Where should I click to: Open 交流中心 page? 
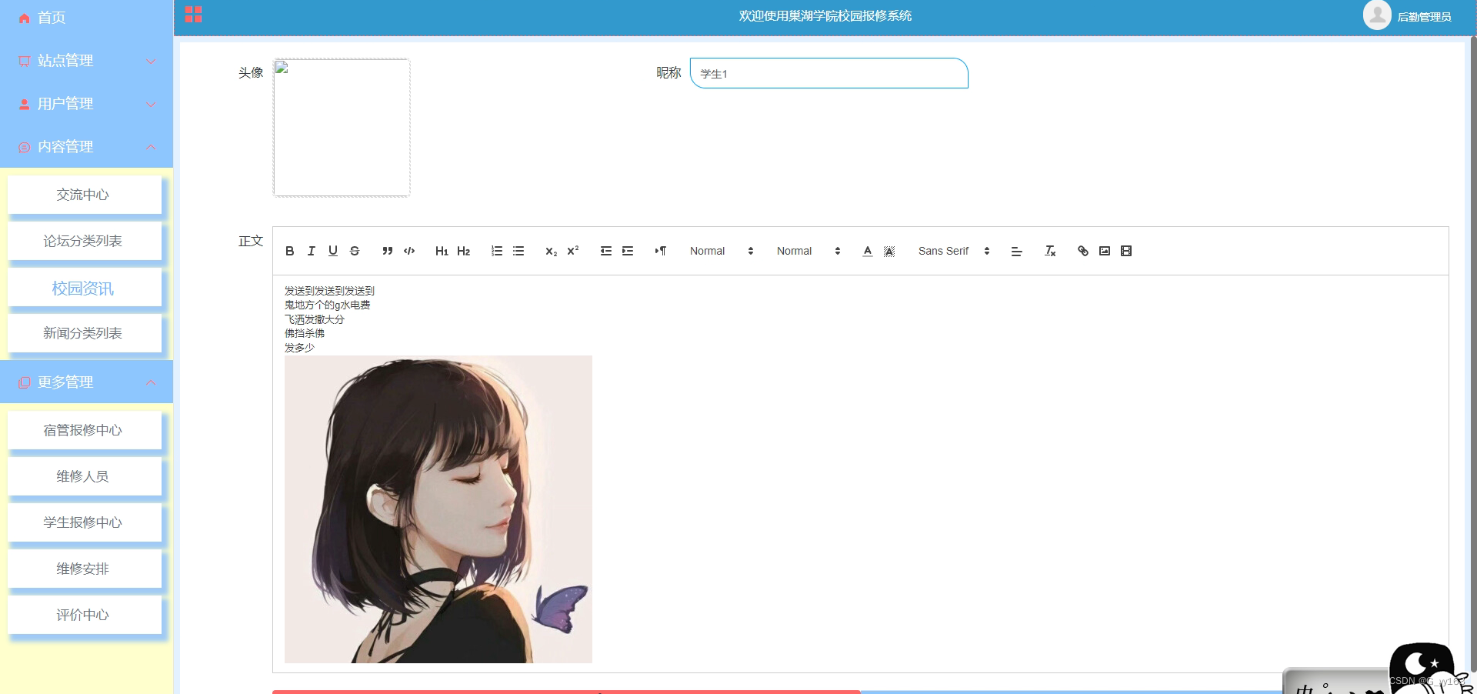[85, 195]
